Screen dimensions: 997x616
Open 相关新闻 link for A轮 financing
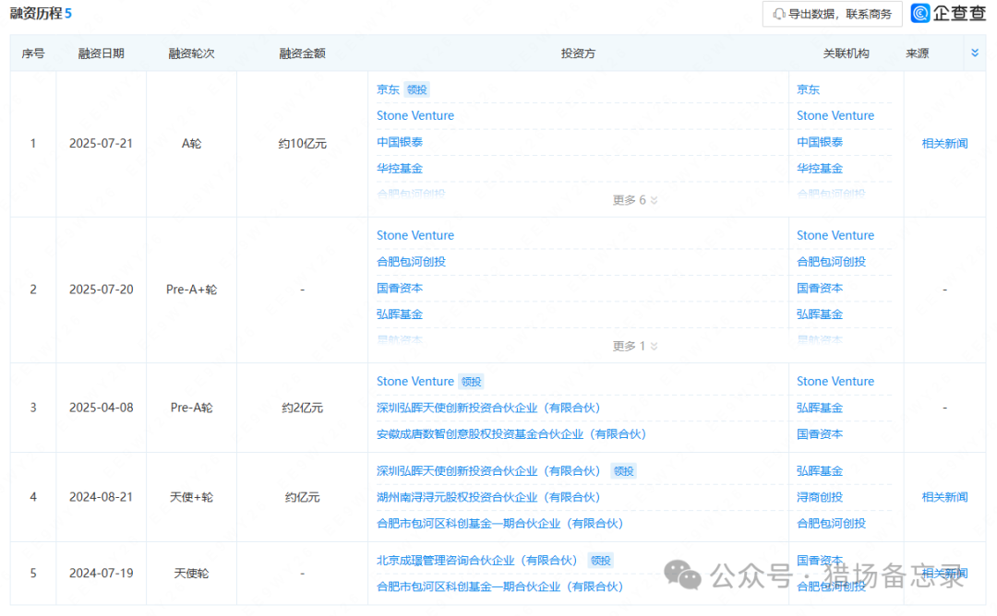[944, 144]
